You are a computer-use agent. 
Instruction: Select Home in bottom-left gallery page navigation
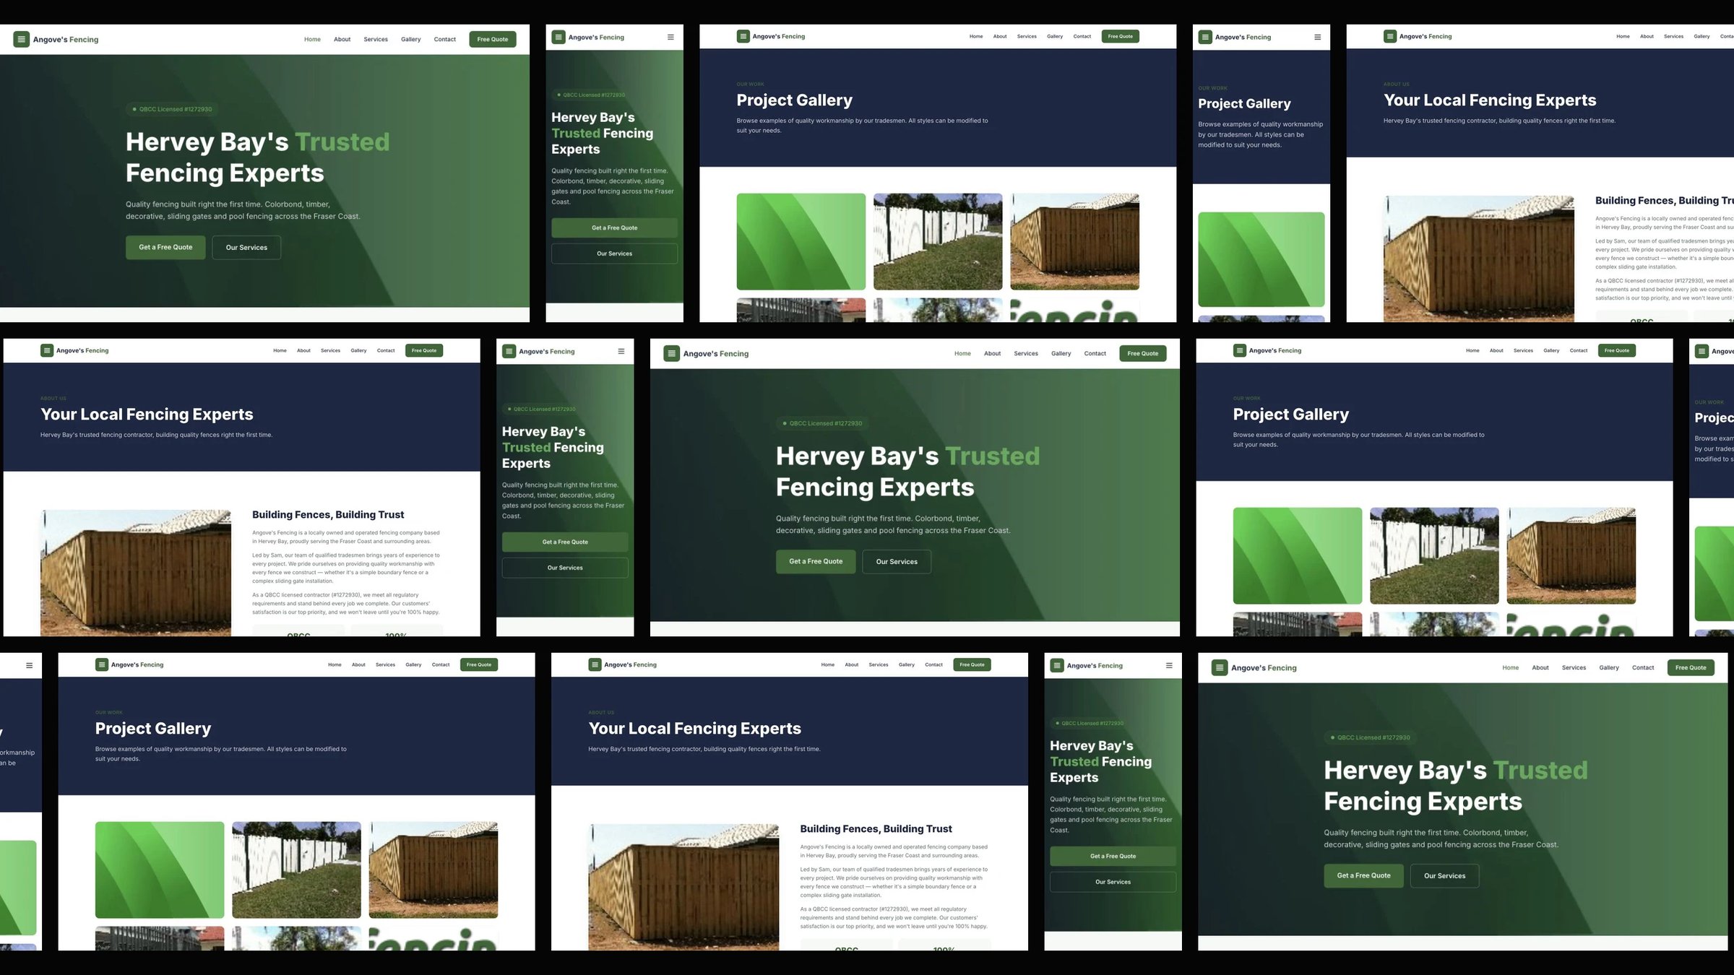pyautogui.click(x=335, y=664)
